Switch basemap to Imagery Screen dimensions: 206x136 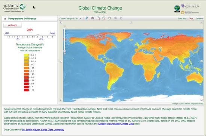tap(199, 19)
